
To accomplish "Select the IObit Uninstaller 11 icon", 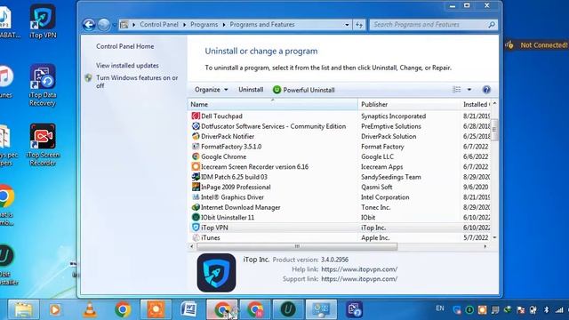I will click(196, 217).
